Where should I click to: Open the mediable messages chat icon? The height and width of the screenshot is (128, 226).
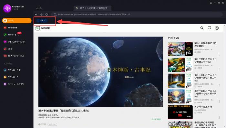[x=210, y=28]
